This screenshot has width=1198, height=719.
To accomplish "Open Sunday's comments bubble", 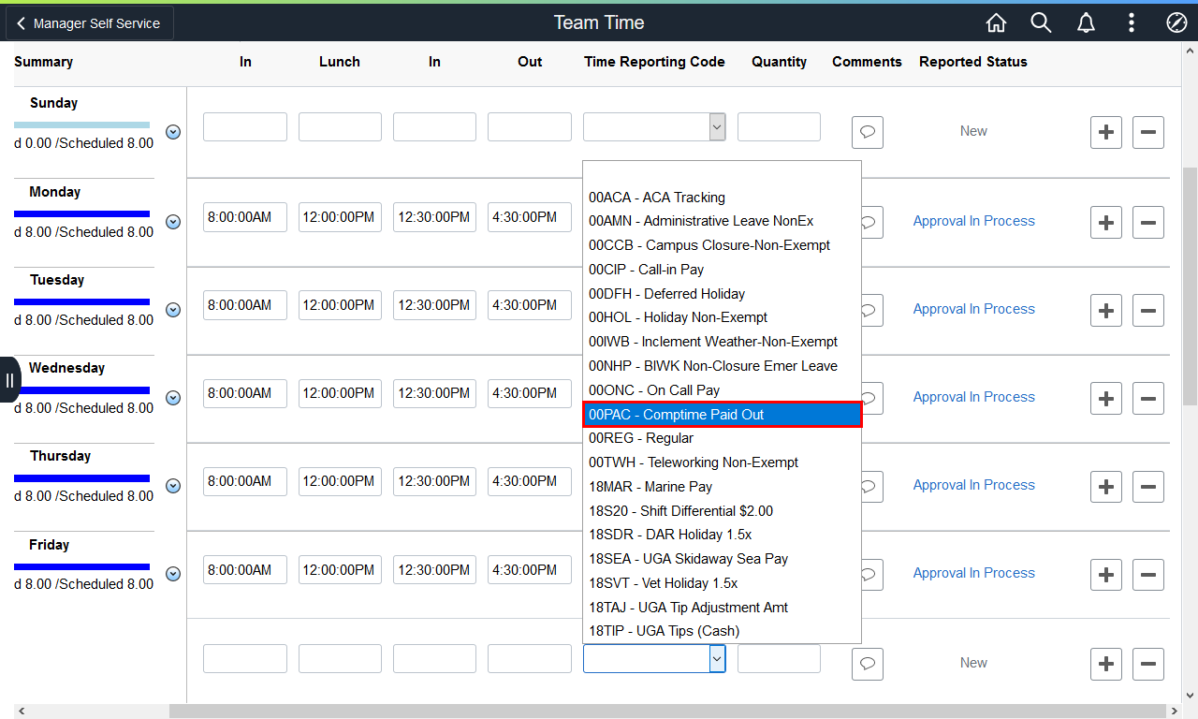I will [868, 133].
